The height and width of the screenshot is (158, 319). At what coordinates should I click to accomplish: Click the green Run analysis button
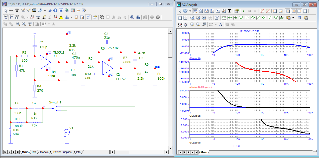pyautogui.click(x=243, y=11)
